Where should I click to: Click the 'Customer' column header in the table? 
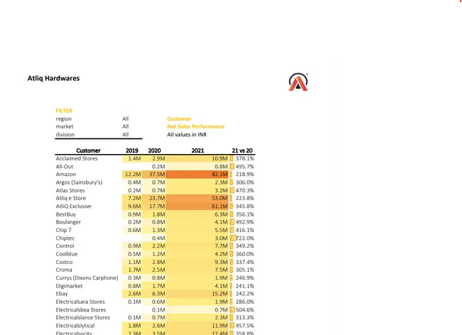coord(88,150)
